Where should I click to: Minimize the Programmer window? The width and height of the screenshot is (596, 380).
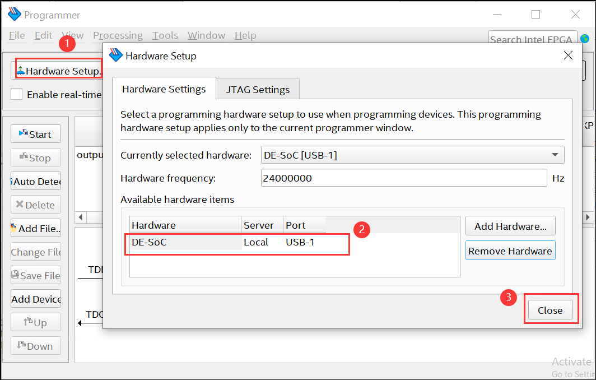(497, 15)
